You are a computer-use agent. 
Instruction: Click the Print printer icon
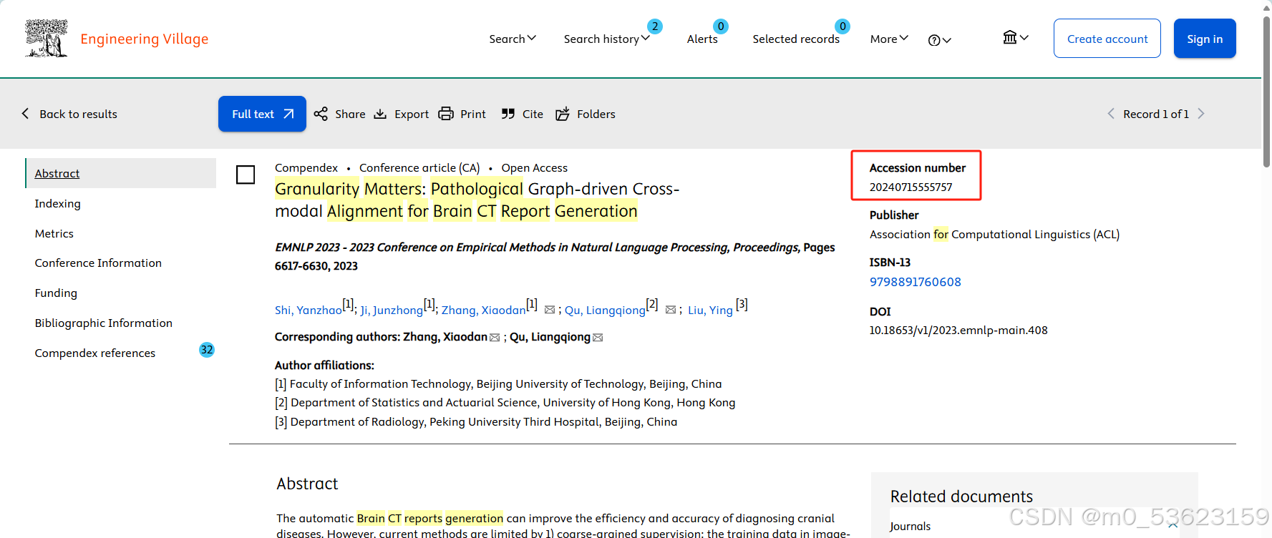[446, 114]
